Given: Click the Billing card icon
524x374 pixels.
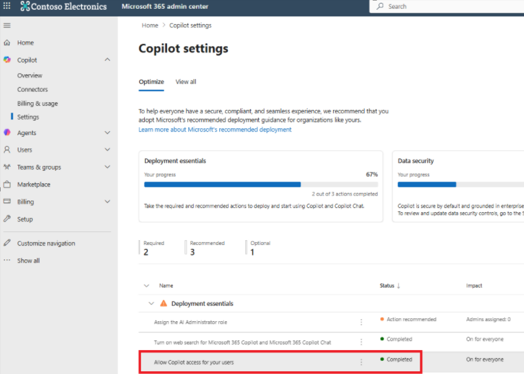Looking at the screenshot, I should [7, 201].
